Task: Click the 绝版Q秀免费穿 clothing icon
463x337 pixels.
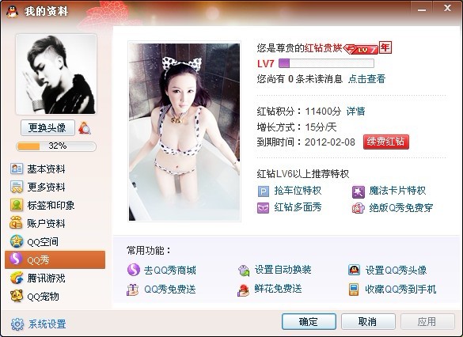Action: click(359, 208)
